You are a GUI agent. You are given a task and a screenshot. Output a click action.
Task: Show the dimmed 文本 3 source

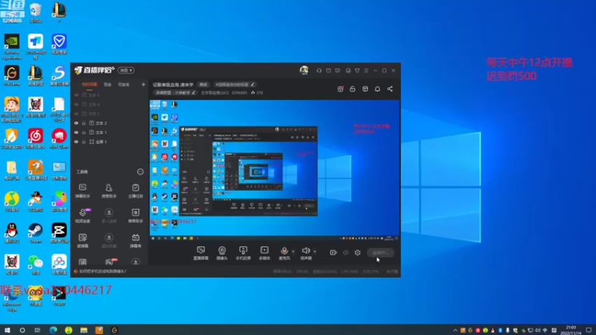[x=77, y=114]
